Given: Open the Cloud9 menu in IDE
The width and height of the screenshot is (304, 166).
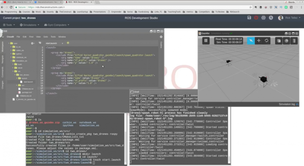Looking at the screenshot, I should 10,37.
